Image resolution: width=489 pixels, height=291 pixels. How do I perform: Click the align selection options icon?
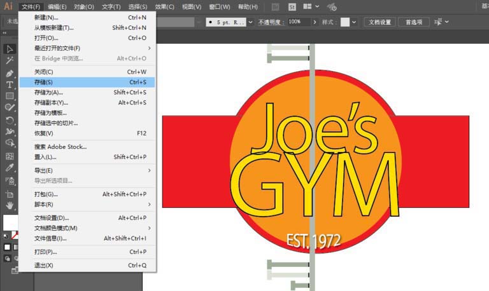(x=438, y=22)
